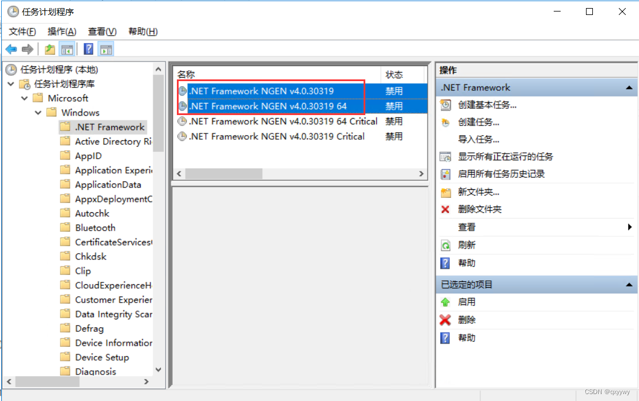Click 启用所有任务历史记录 action
This screenshot has height=401, width=639.
tap(501, 174)
